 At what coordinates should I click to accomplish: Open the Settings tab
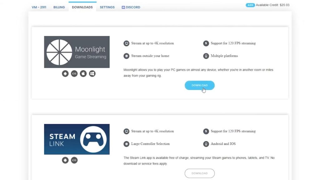107,7
